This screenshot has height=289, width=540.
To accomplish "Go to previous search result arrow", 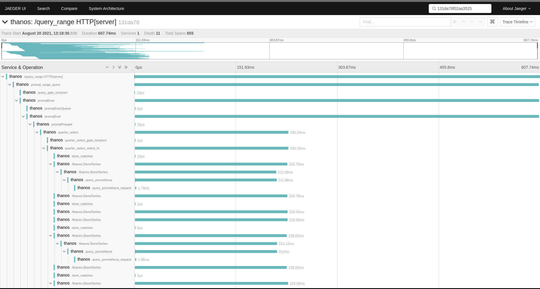I will (463, 22).
